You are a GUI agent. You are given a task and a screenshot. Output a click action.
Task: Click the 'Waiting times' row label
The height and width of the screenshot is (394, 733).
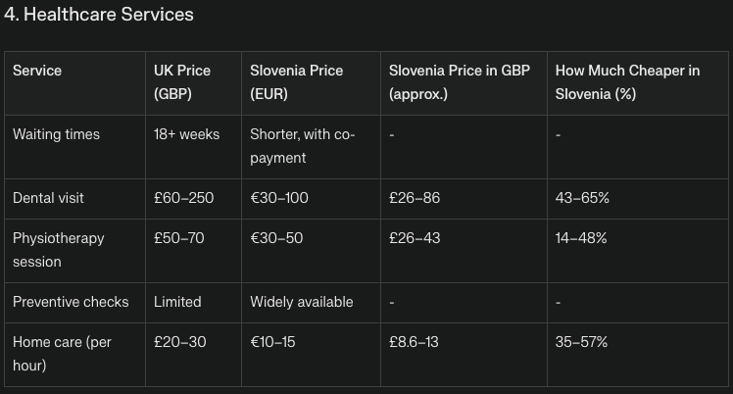tap(56, 134)
